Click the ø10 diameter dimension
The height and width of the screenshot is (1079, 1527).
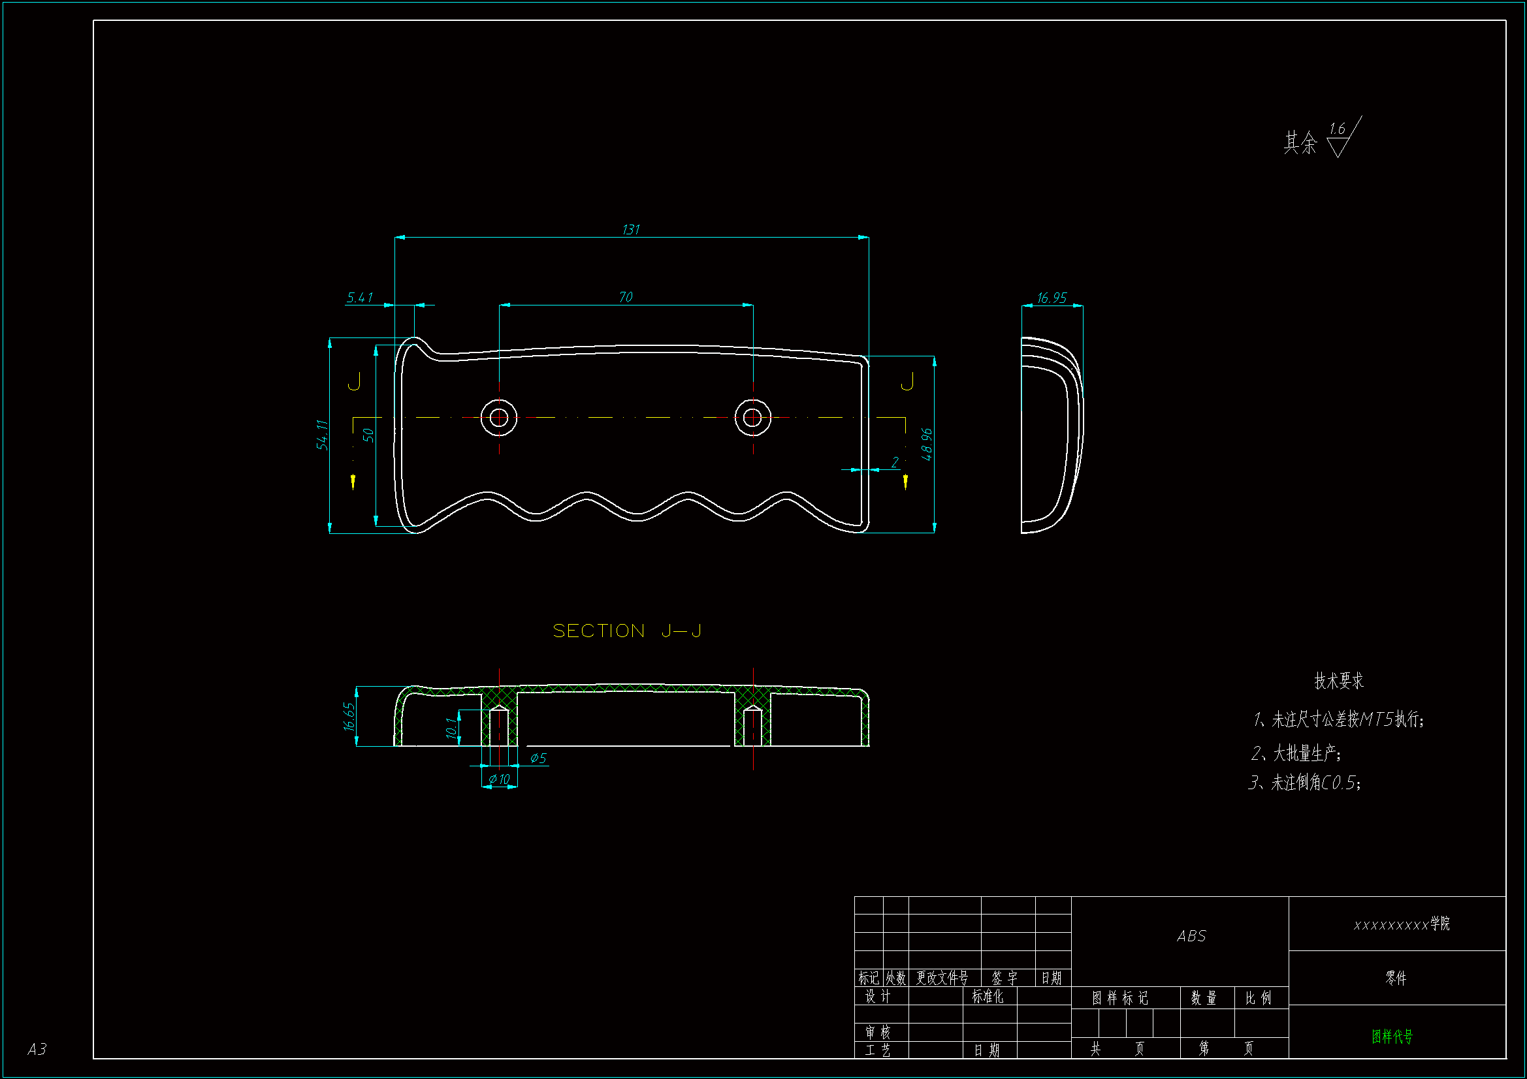499,779
